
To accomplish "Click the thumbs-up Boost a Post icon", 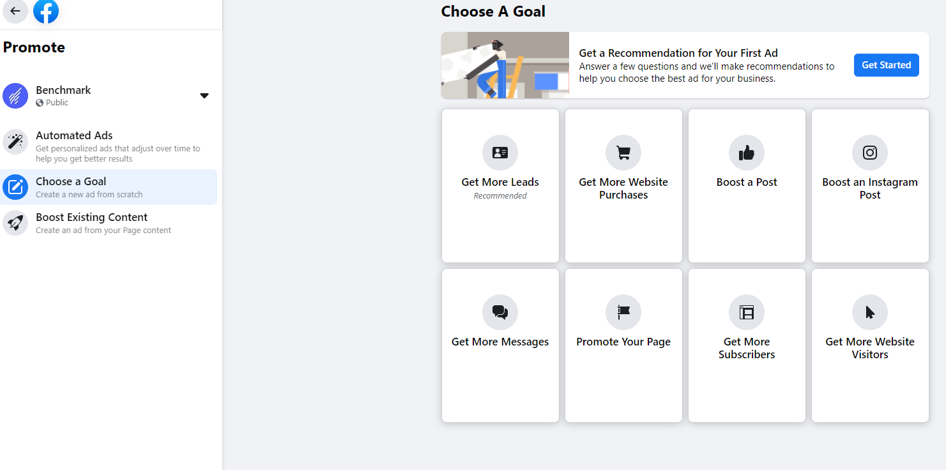I will coord(747,153).
